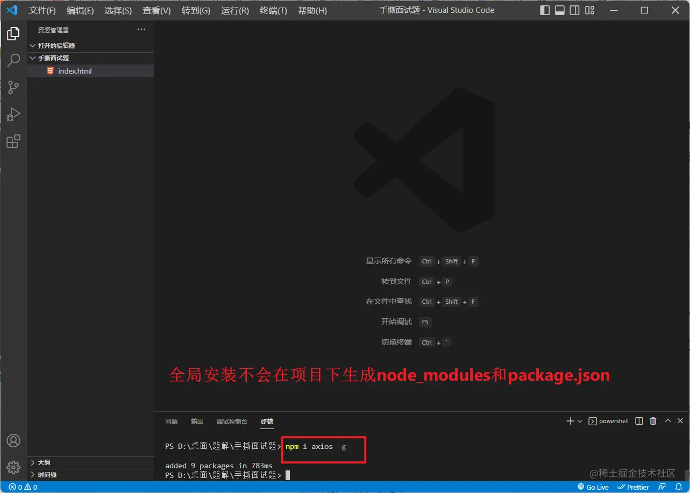Screen dimensions: 690x493
Task: Open the Manage gear icon
Action: pos(13,467)
